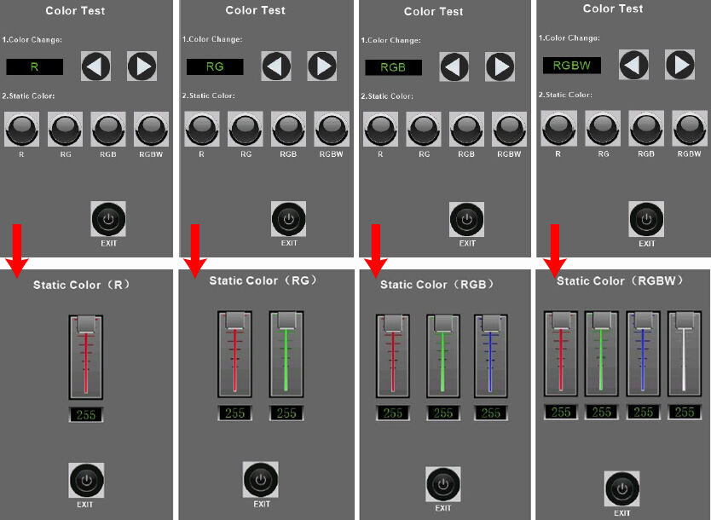Click the left arrow beside the RG display
This screenshot has height=520, width=711.
tap(276, 66)
